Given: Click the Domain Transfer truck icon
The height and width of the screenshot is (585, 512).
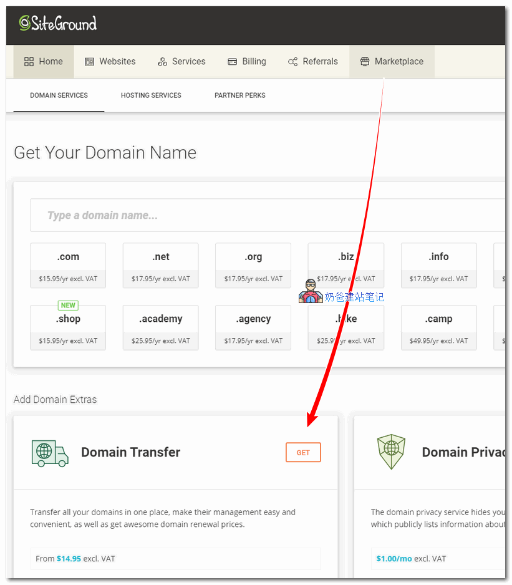Looking at the screenshot, I should [x=50, y=453].
